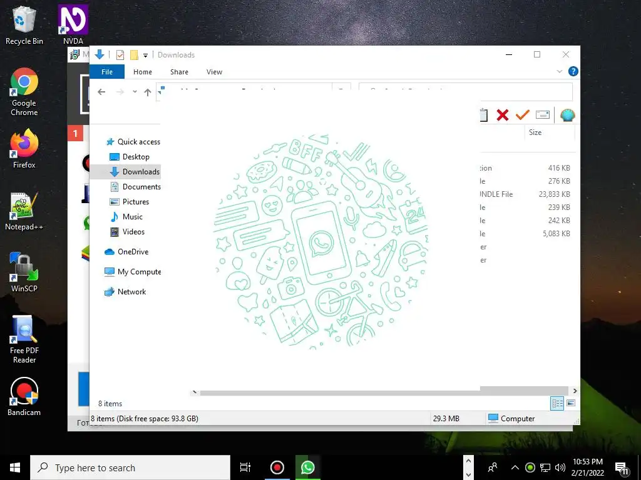Open WhatsApp taskbar button
The image size is (641, 480).
[x=308, y=467]
